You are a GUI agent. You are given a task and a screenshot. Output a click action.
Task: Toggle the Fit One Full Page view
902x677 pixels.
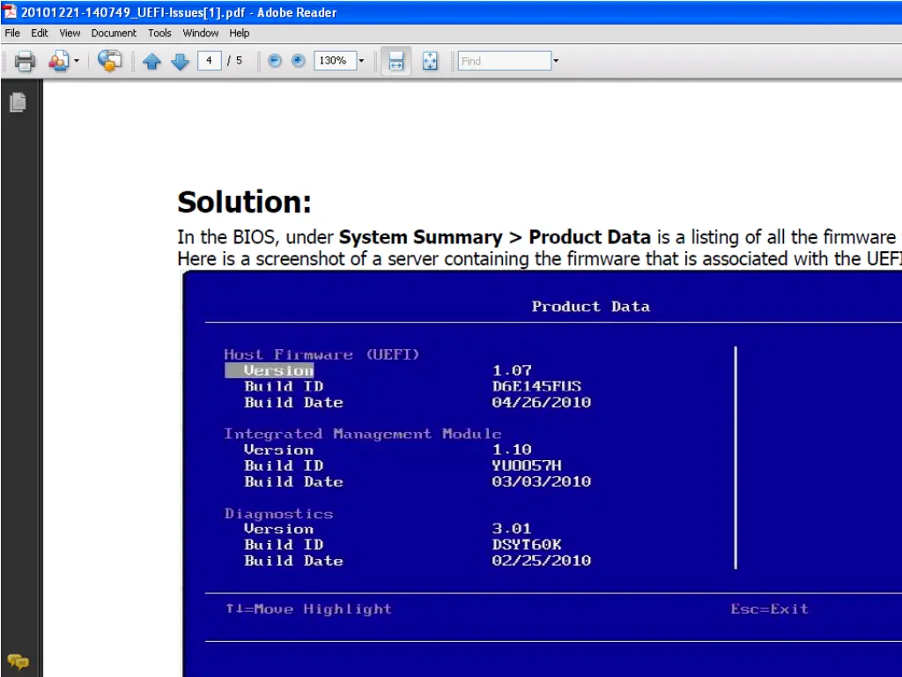click(430, 61)
